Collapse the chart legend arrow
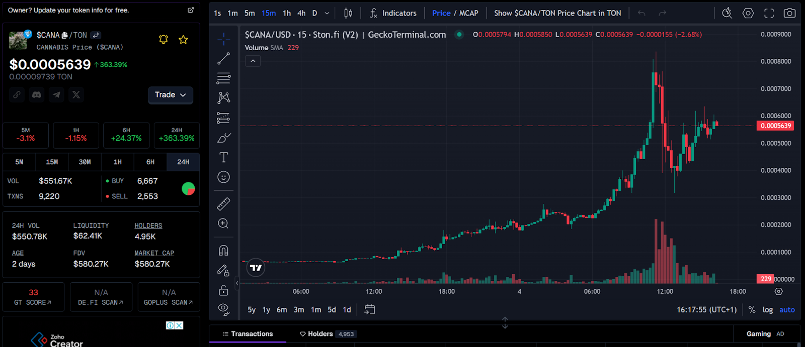Screen dimensions: 805x347 click(x=253, y=61)
